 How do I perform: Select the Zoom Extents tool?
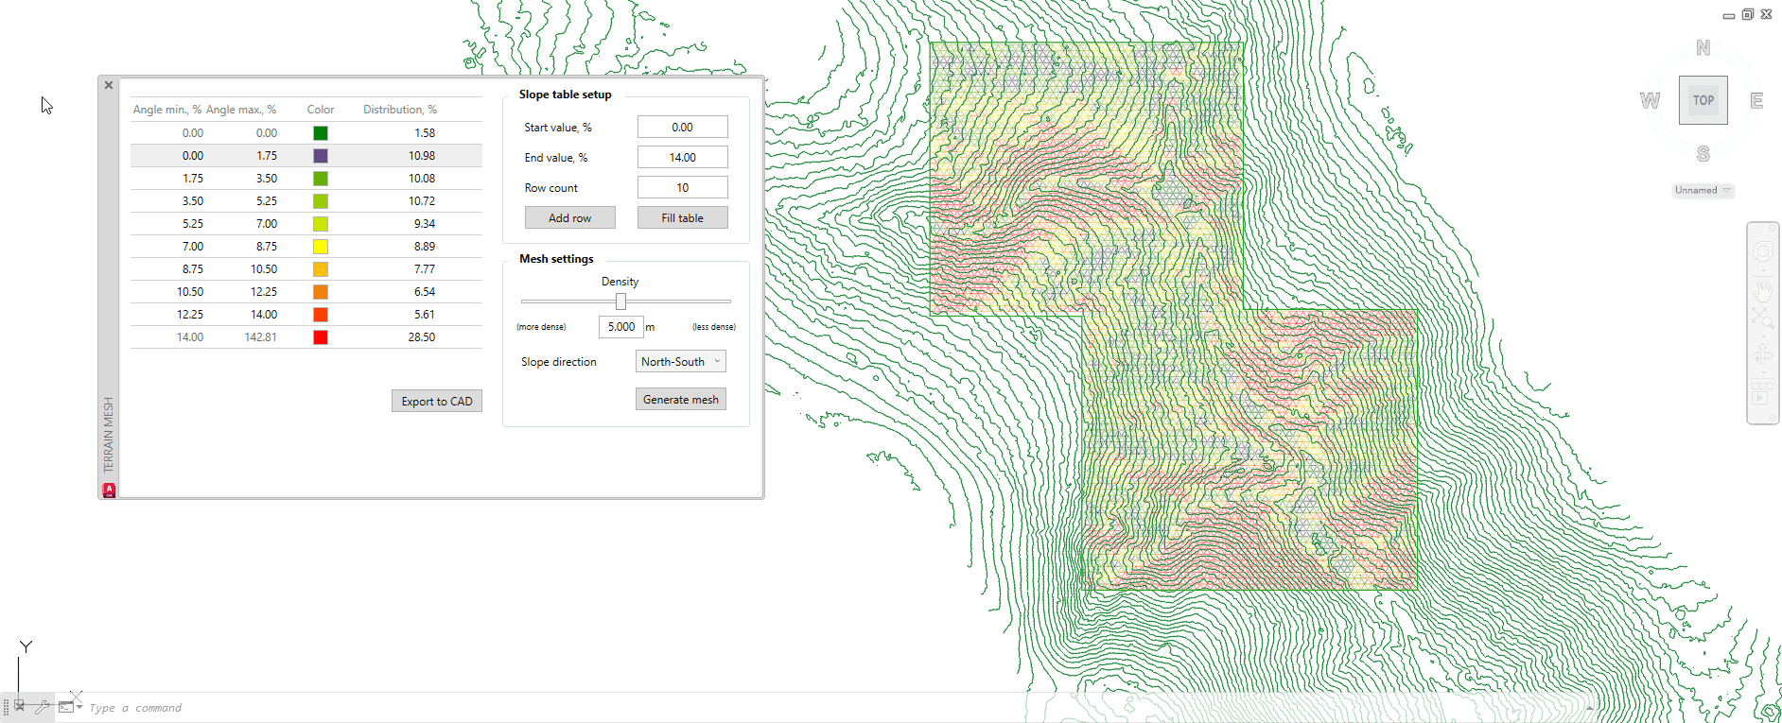1762,318
